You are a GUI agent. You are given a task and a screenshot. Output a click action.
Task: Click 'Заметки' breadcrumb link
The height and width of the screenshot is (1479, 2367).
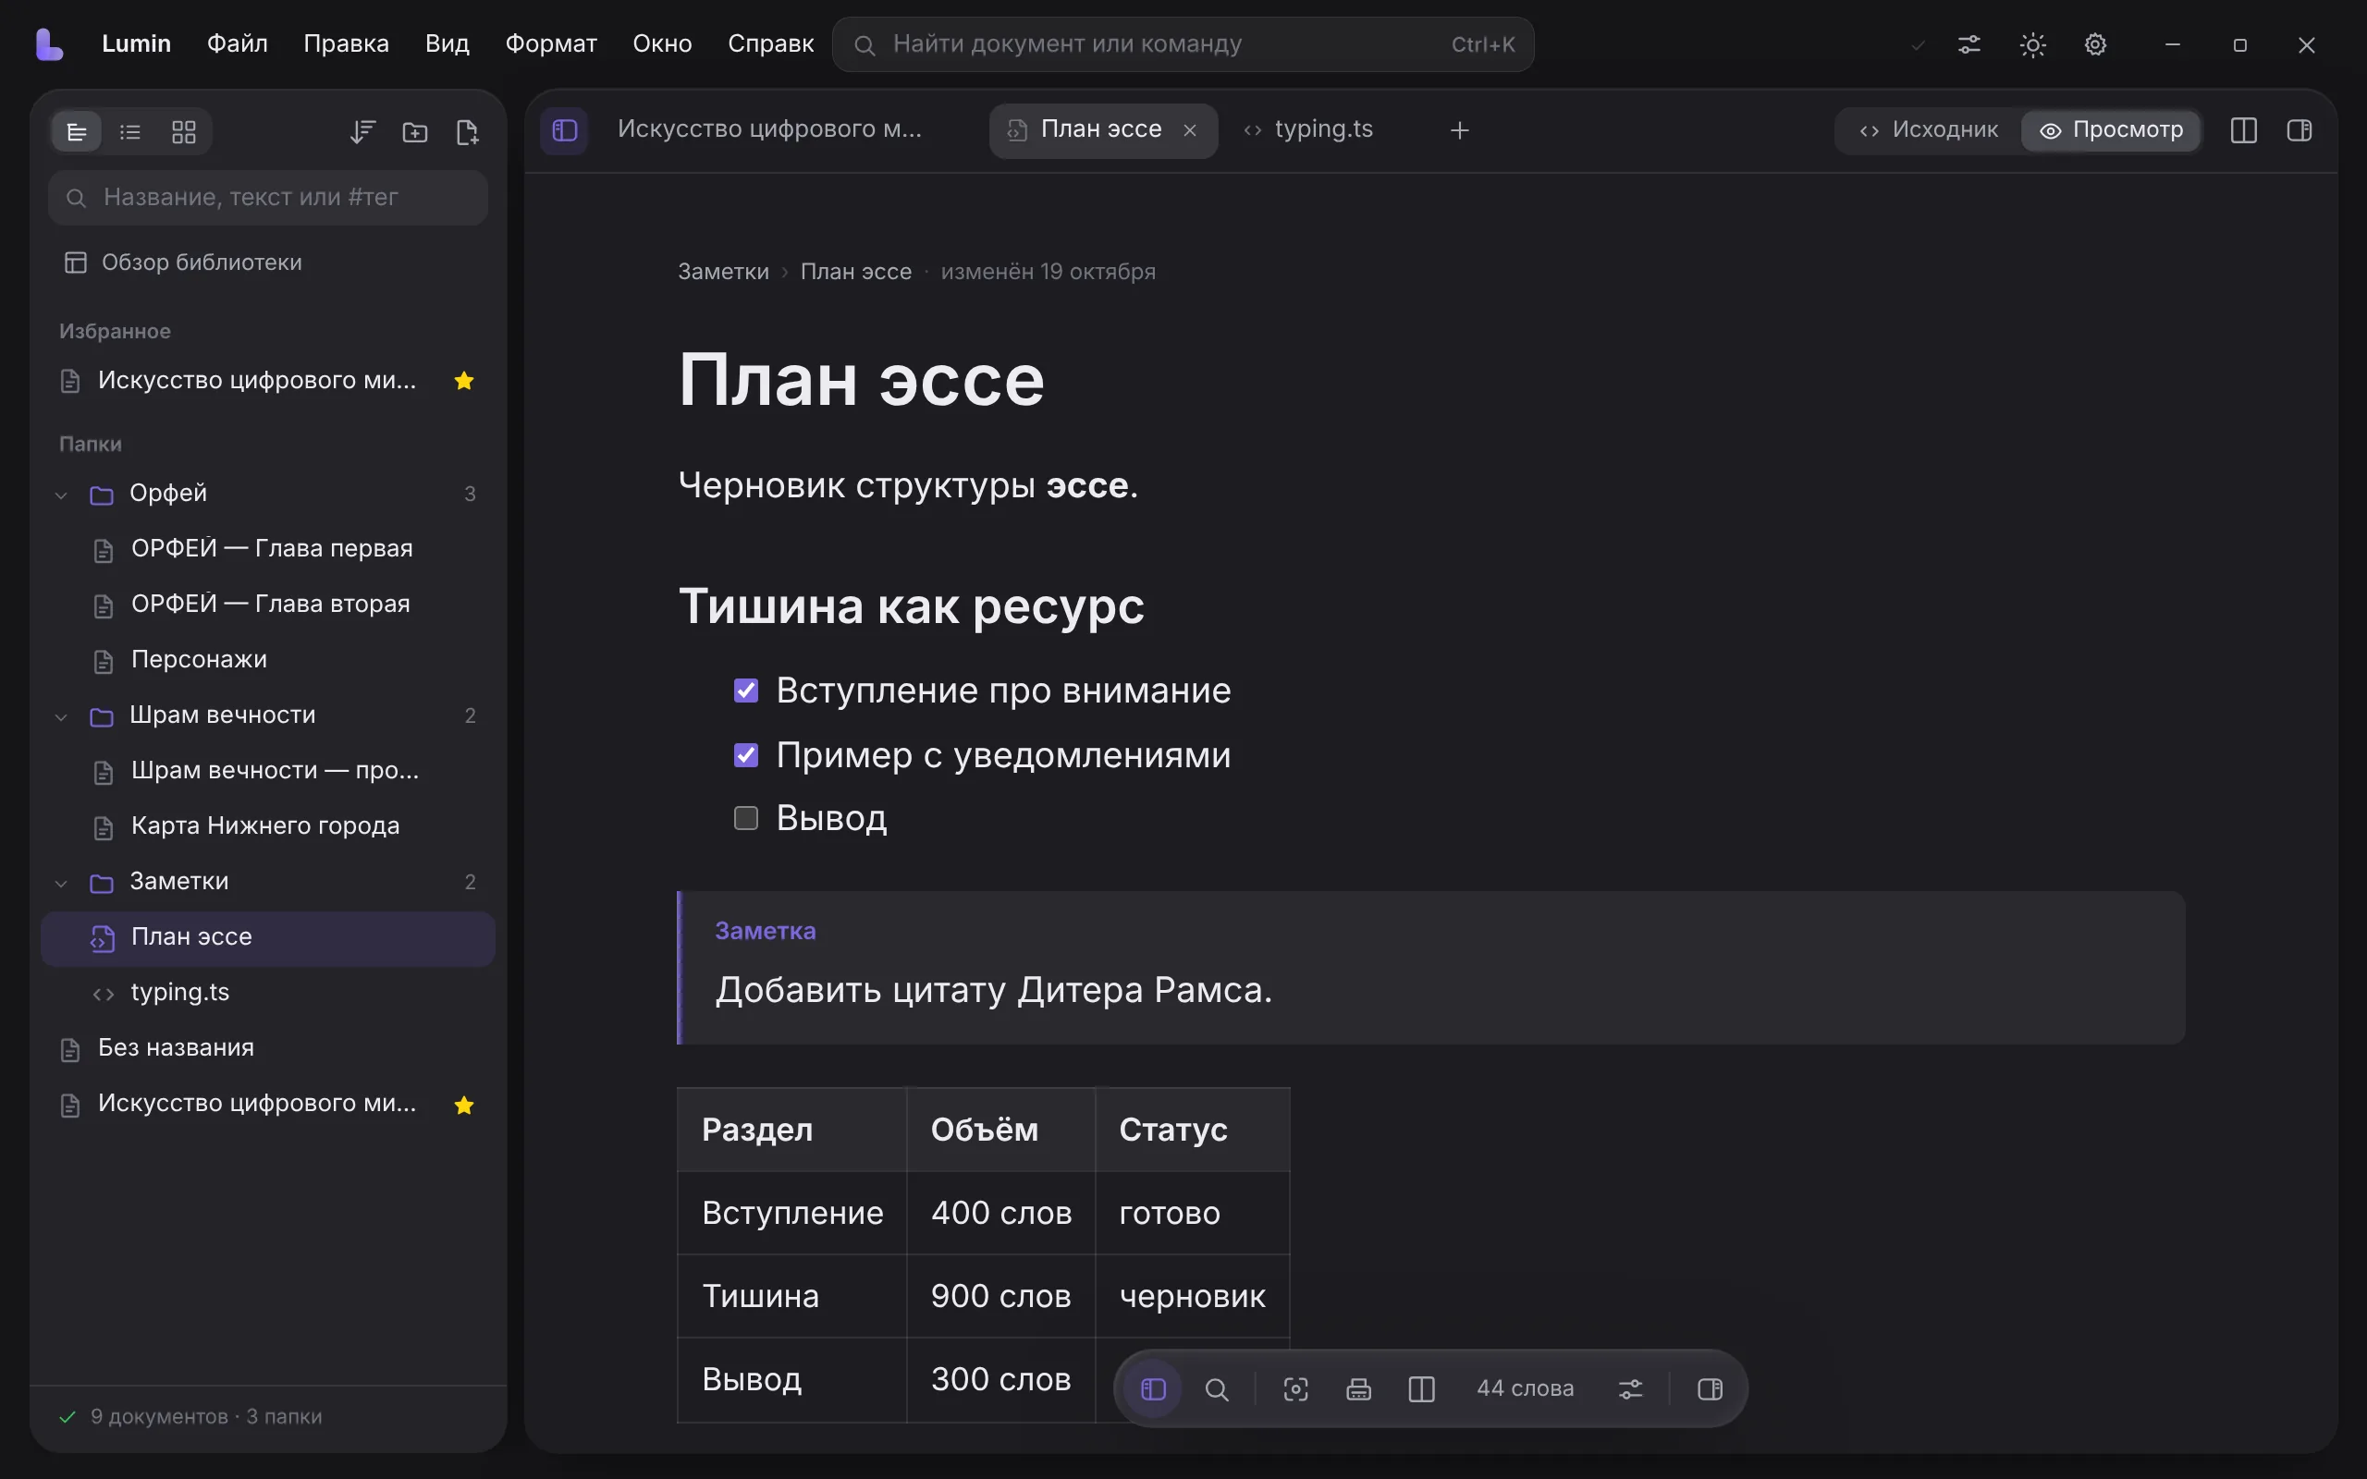(724, 271)
